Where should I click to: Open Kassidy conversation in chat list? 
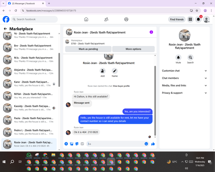(x=29, y=108)
